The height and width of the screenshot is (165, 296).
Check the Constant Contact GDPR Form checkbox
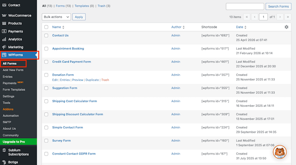point(46,154)
